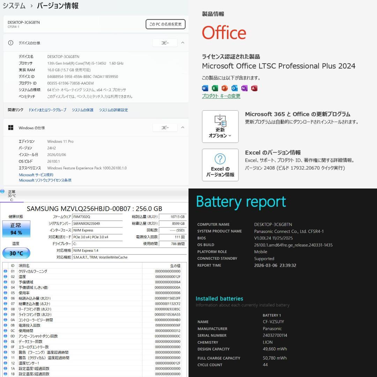This screenshot has height=377, width=377.
Task: Open Microsoft サービス規約 link
Action: tap(36, 175)
